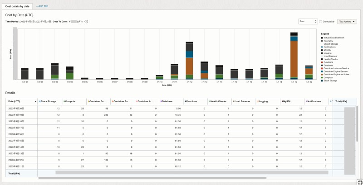Click the tall orange bar for April 19
363x185 pixels.
(294, 59)
